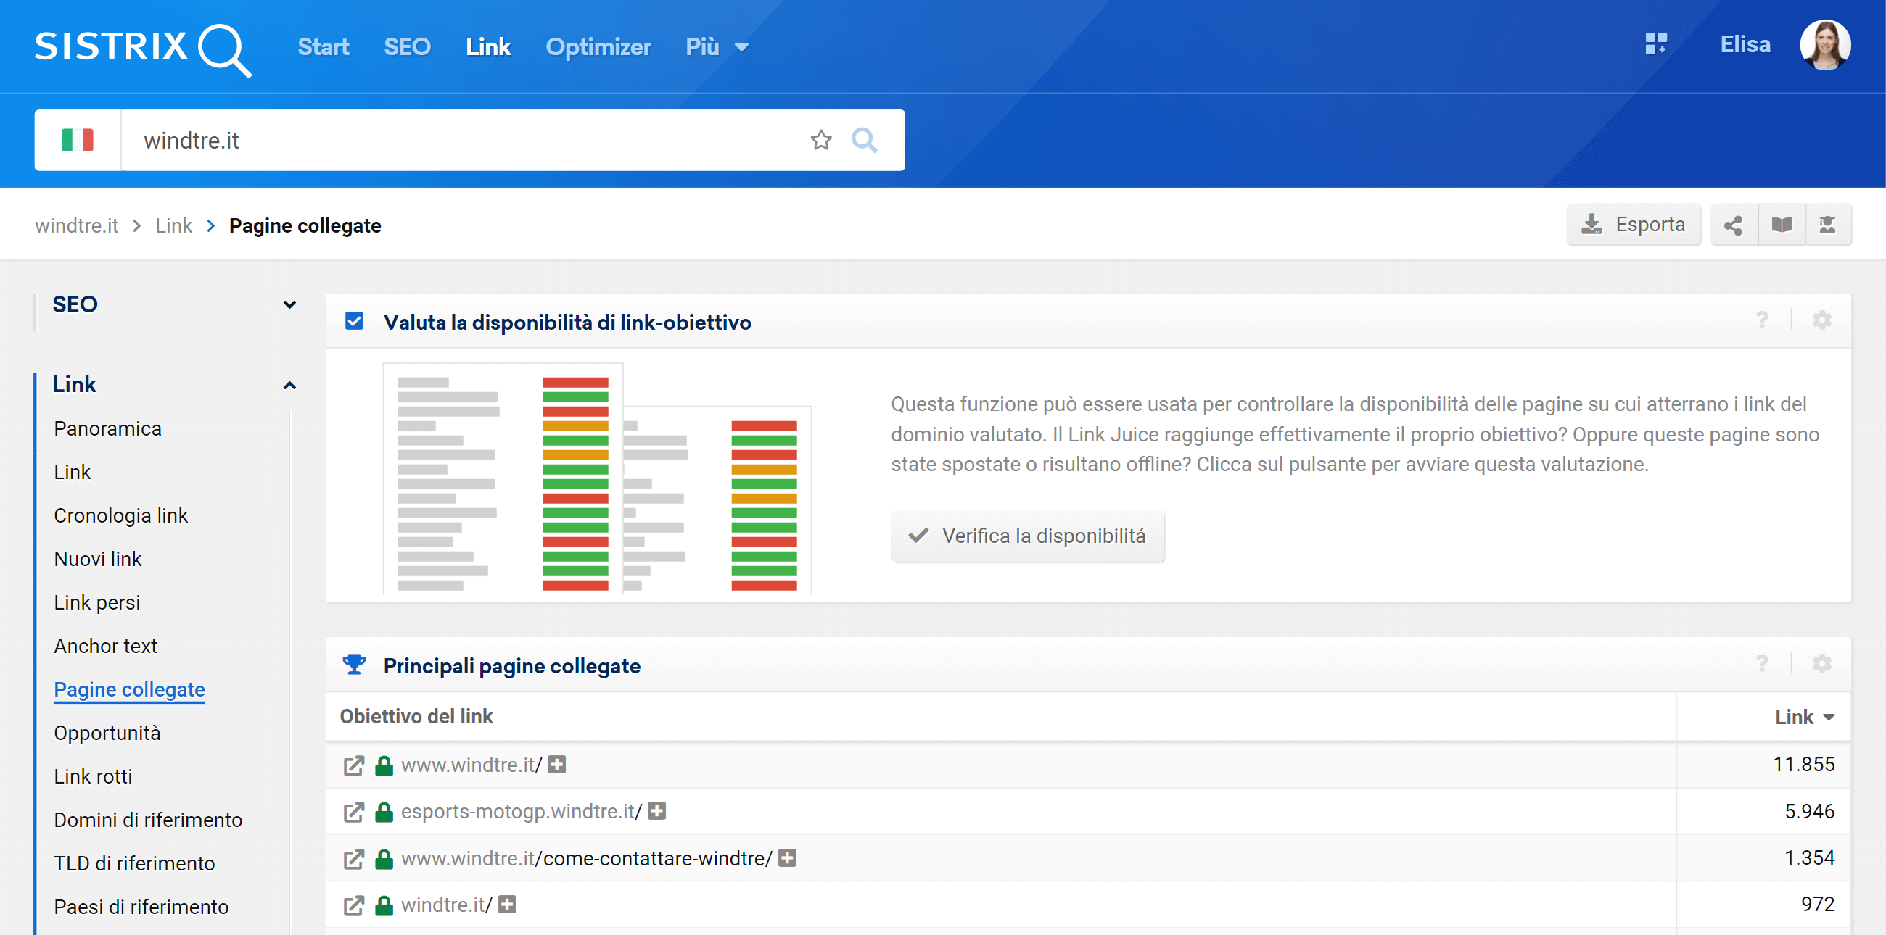Viewport: 1886px width, 935px height.
Task: Open the Più dropdown menu
Action: 716,47
